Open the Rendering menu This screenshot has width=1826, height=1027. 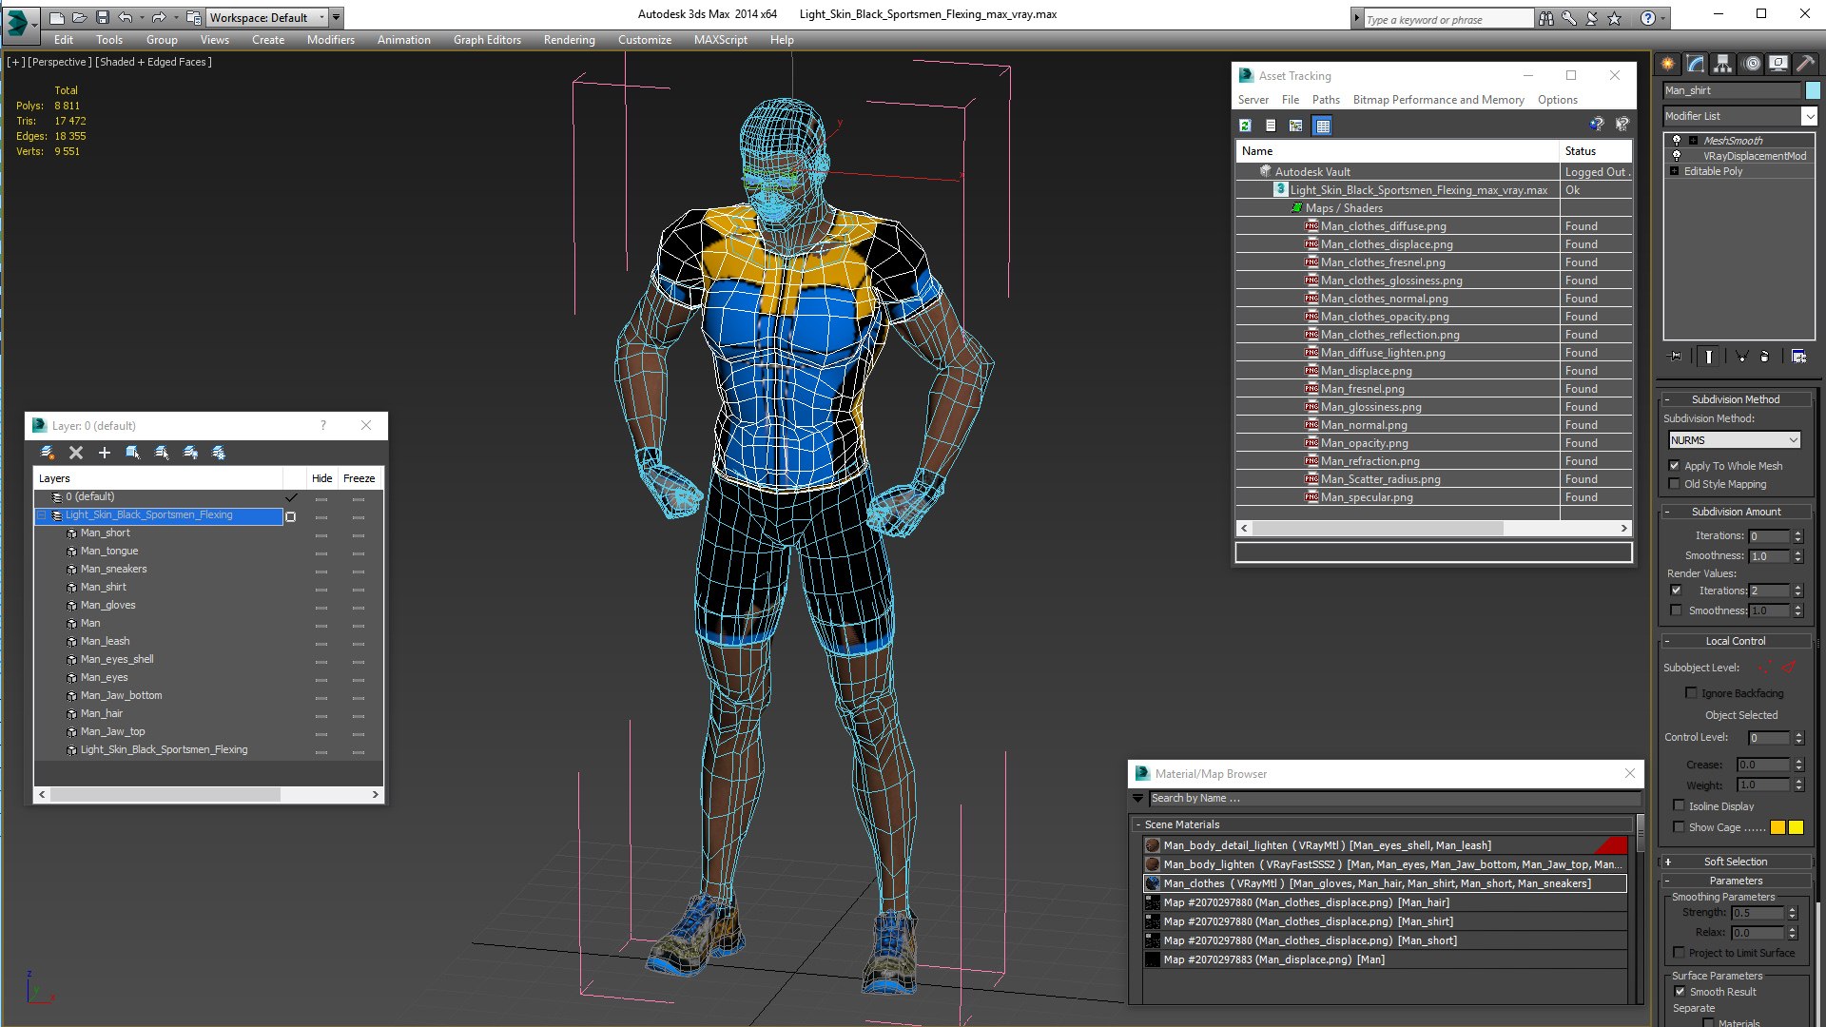pos(569,40)
